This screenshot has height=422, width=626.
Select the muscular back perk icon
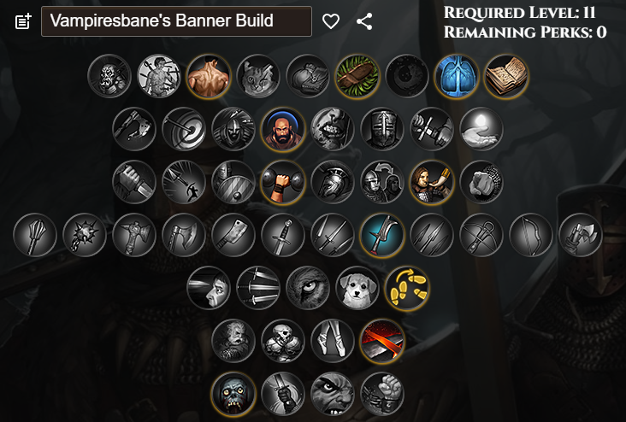click(209, 76)
